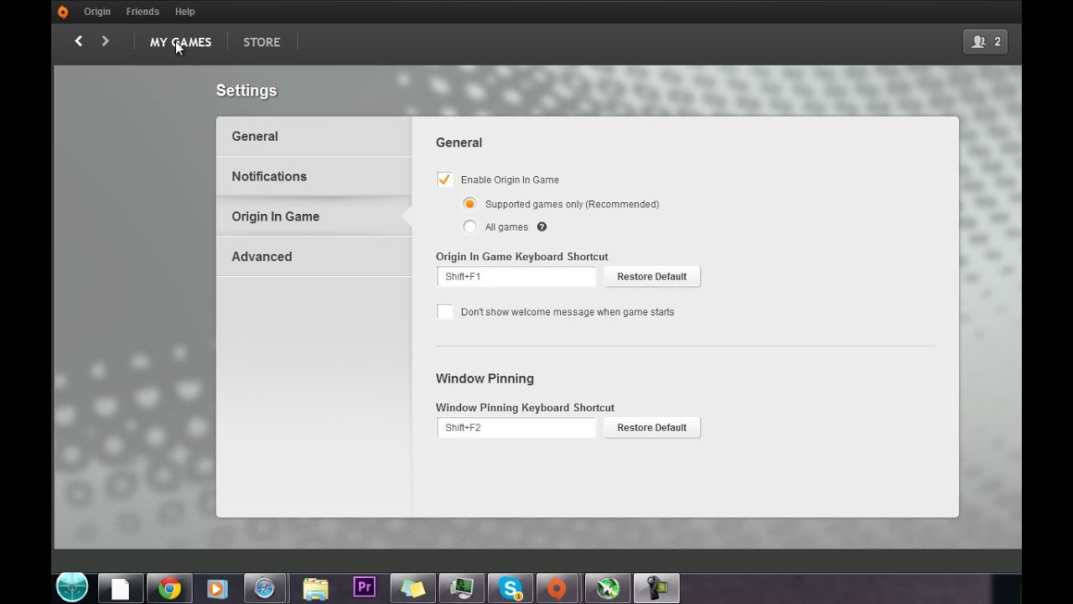Viewport: 1073px width, 604px height.
Task: Go back with the left arrow
Action: [79, 41]
